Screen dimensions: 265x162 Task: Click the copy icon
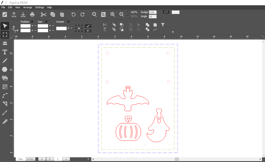(53, 15)
